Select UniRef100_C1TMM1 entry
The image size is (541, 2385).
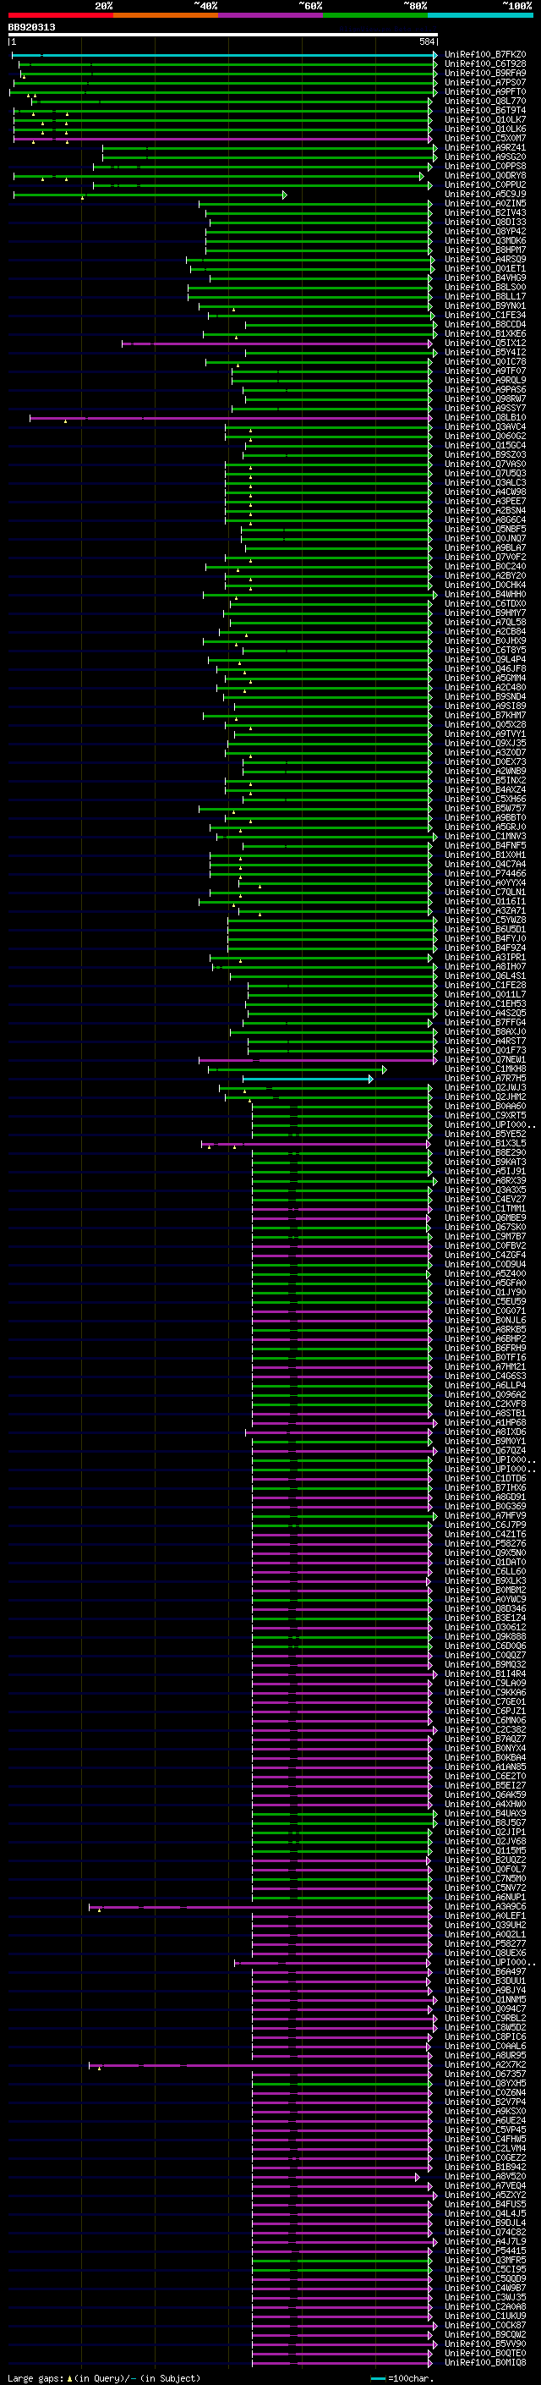pyautogui.click(x=485, y=1208)
